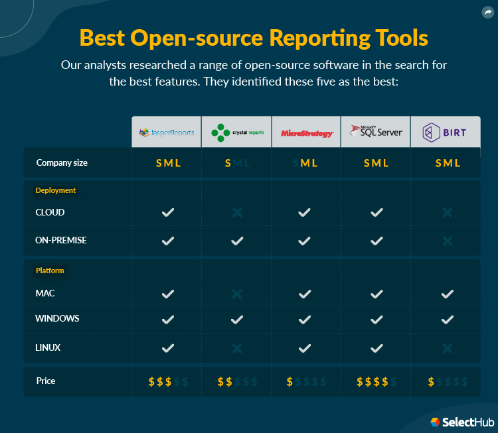The width and height of the screenshot is (498, 433).
Task: Click Crystal Reports SML company size
Action: [x=237, y=163]
